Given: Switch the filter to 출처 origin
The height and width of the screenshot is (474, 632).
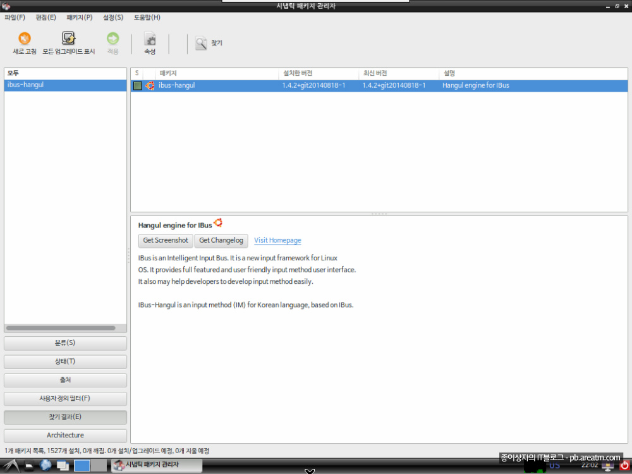Looking at the screenshot, I should [x=65, y=380].
